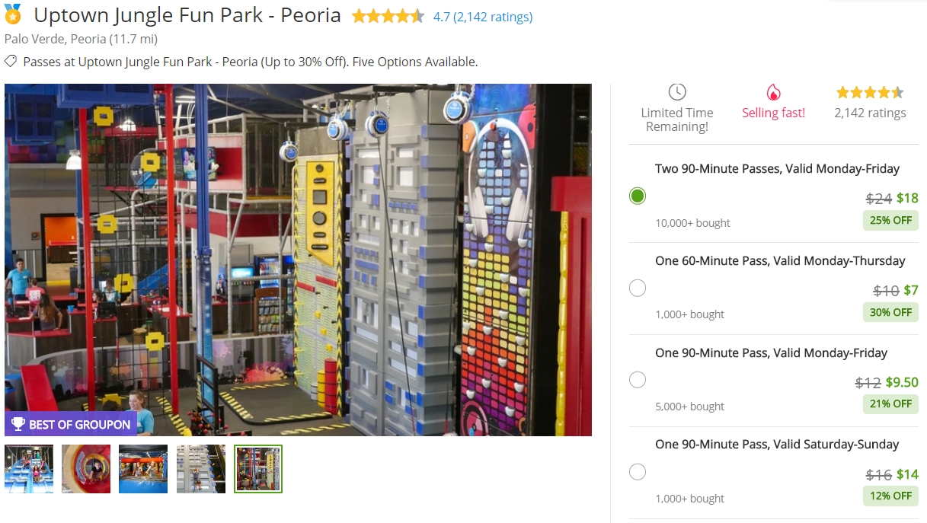Viewport: 927px width, 523px height.
Task: Click the trophy icon in Best of Groupon badge
Action: coord(18,424)
